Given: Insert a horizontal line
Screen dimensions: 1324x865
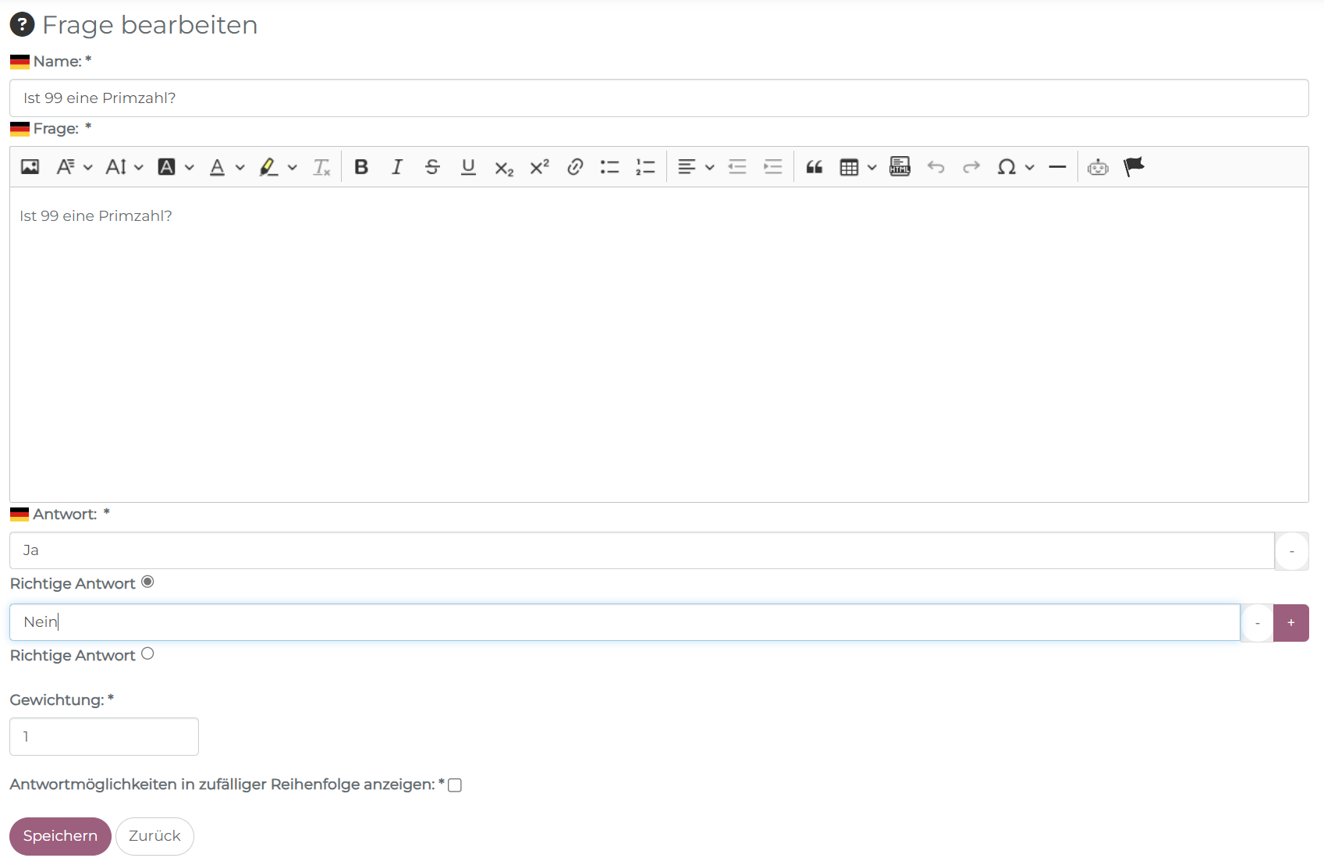Looking at the screenshot, I should coord(1057,167).
